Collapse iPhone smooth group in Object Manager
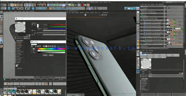Viewport: 186px width, 96px height. tap(142, 18)
